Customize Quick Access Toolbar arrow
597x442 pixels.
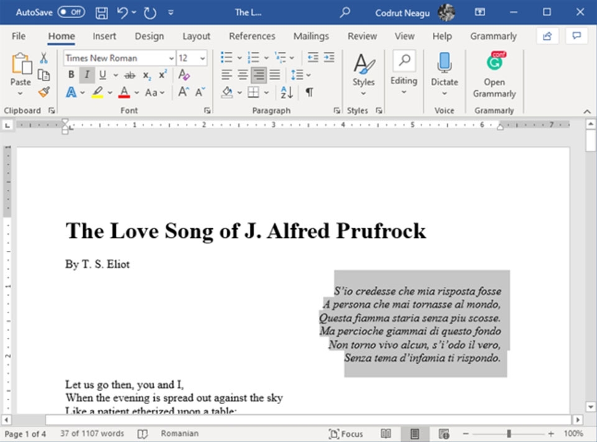tap(171, 12)
